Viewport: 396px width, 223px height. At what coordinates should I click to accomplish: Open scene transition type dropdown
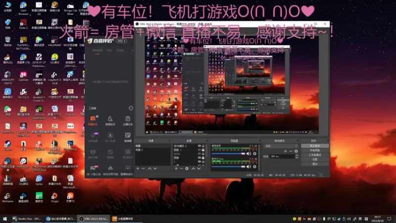click(x=281, y=146)
